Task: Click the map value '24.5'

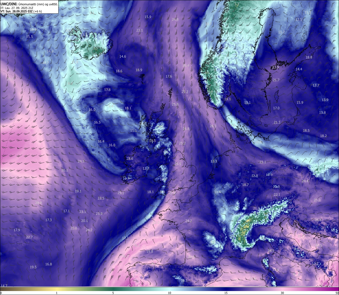Action: pos(81,161)
